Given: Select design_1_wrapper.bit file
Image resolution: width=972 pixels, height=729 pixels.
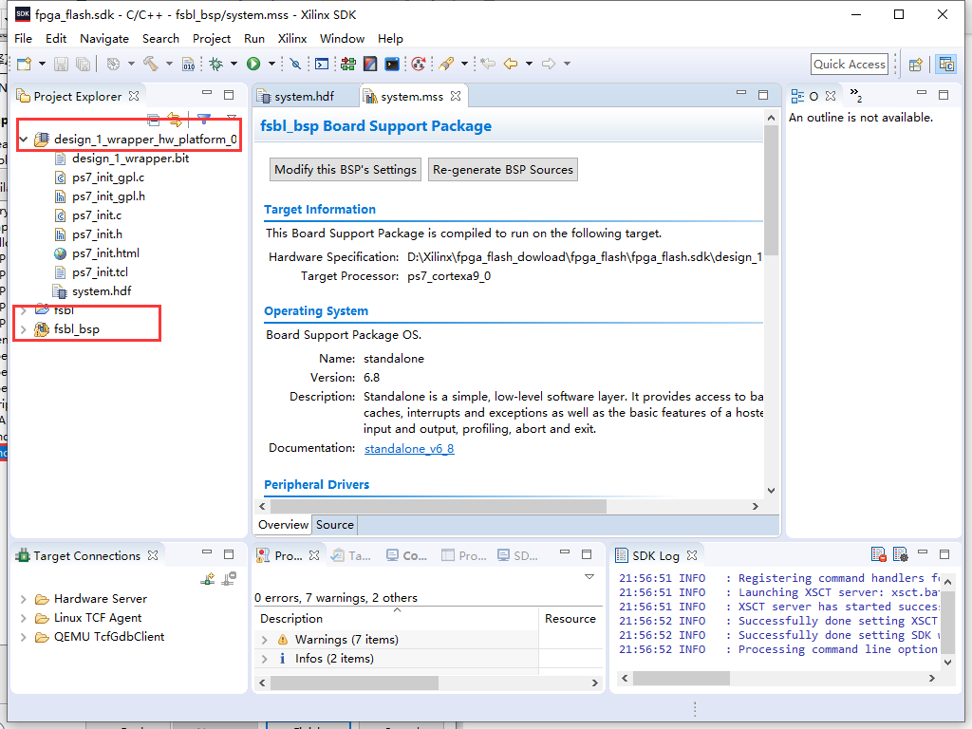Looking at the screenshot, I should (x=130, y=159).
